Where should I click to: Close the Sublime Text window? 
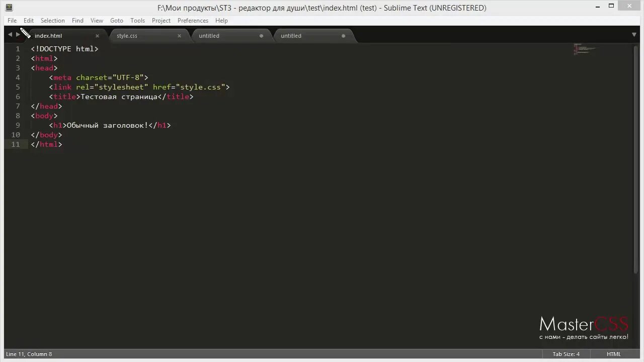[630, 6]
